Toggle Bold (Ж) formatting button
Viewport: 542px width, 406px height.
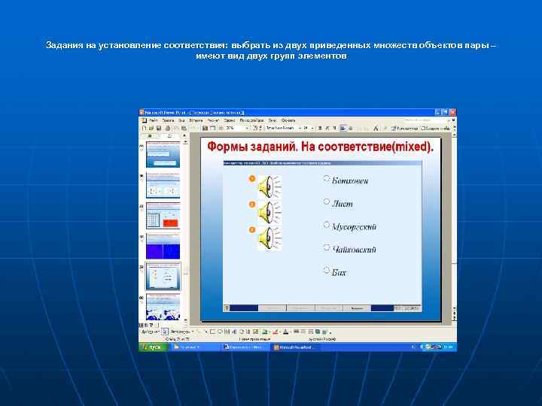coord(320,128)
